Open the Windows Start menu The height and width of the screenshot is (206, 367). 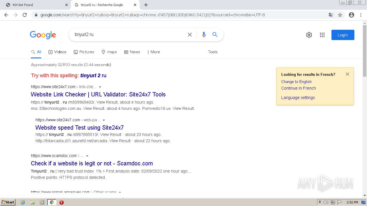point(8,202)
